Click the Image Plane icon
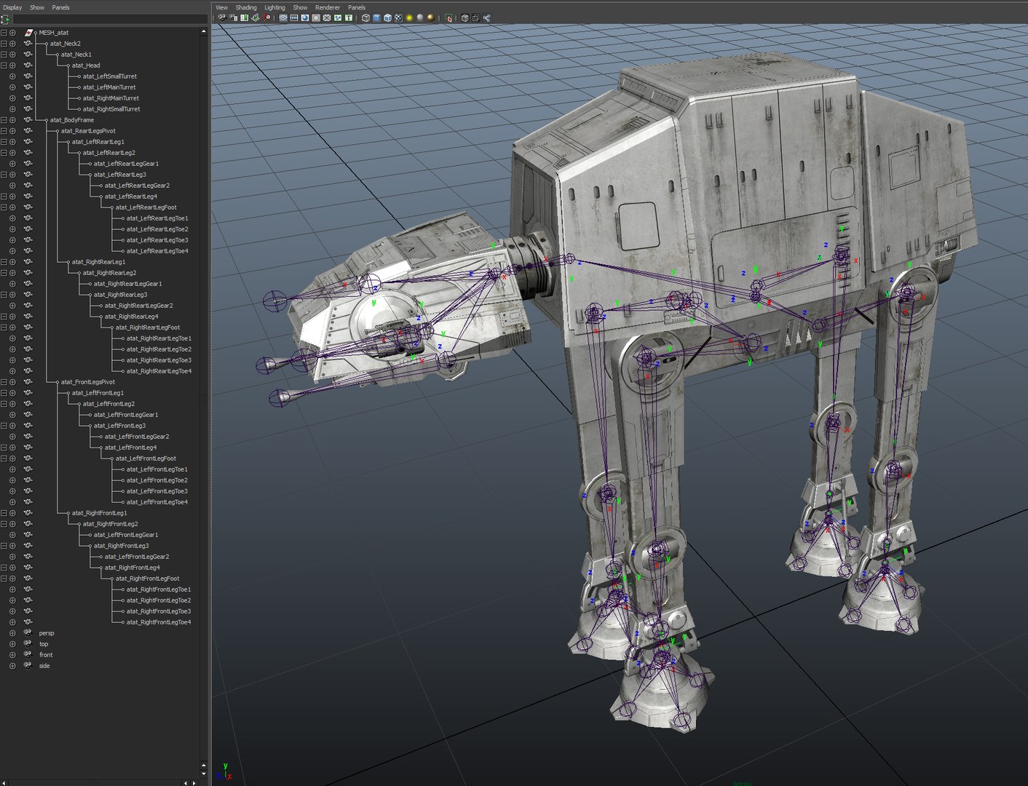This screenshot has width=1028, height=786. [x=256, y=17]
